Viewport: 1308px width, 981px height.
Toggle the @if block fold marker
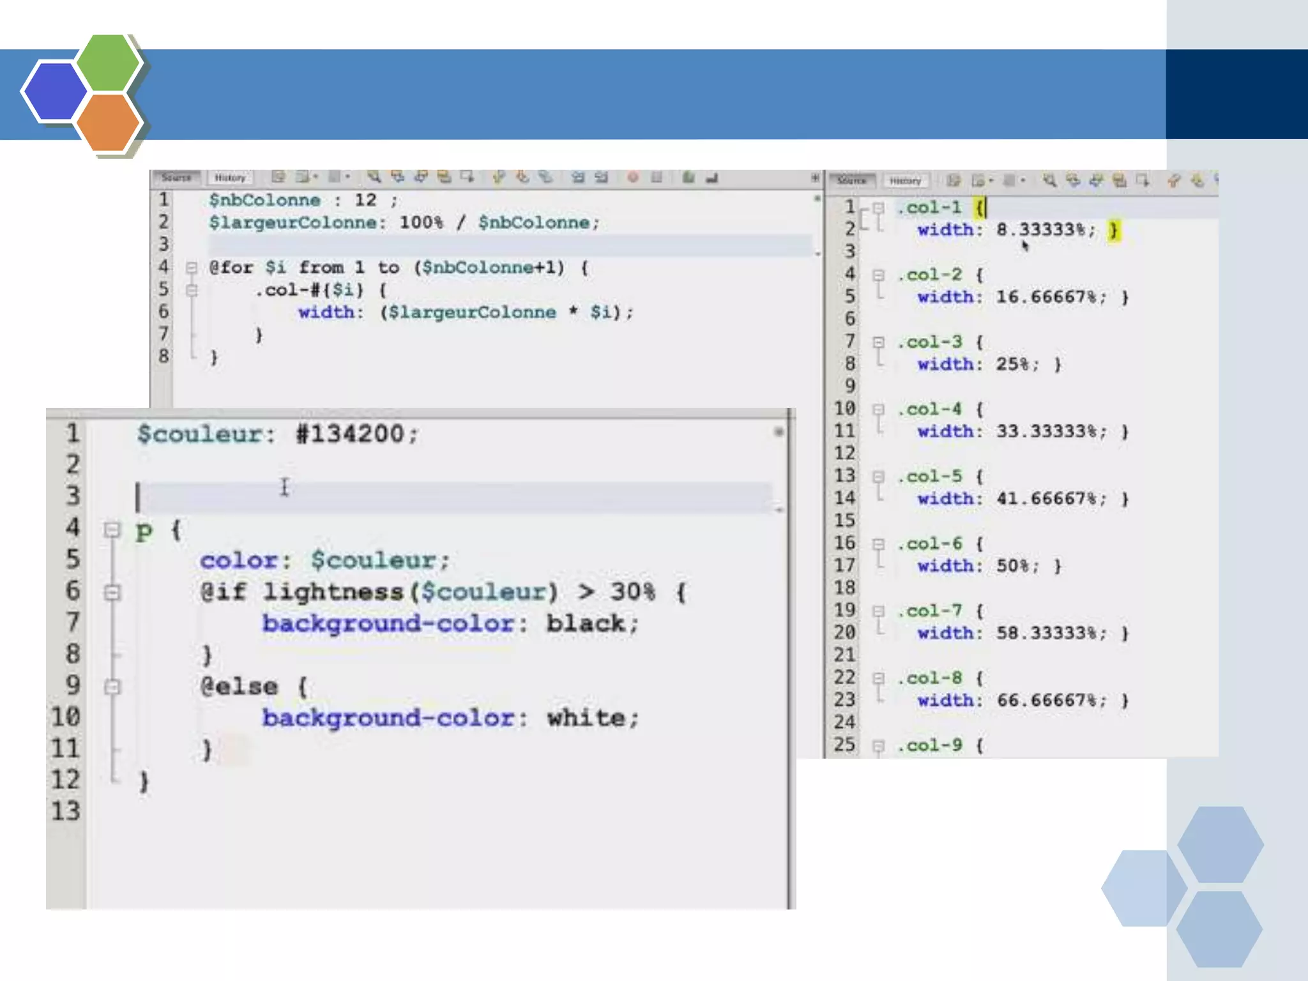(112, 592)
